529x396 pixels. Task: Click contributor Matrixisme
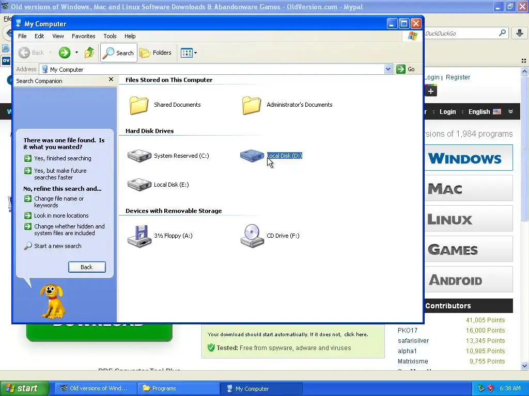[413, 361]
